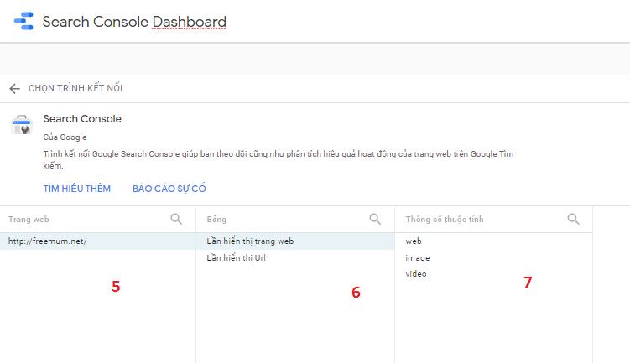Select the Lần hiển thị trang web table
This screenshot has width=630, height=363.
click(x=295, y=241)
